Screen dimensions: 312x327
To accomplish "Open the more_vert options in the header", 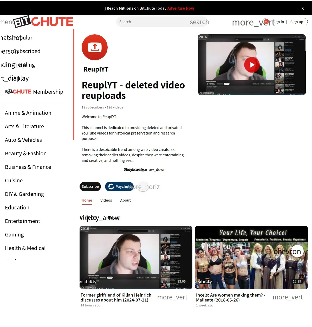I will [x=253, y=22].
